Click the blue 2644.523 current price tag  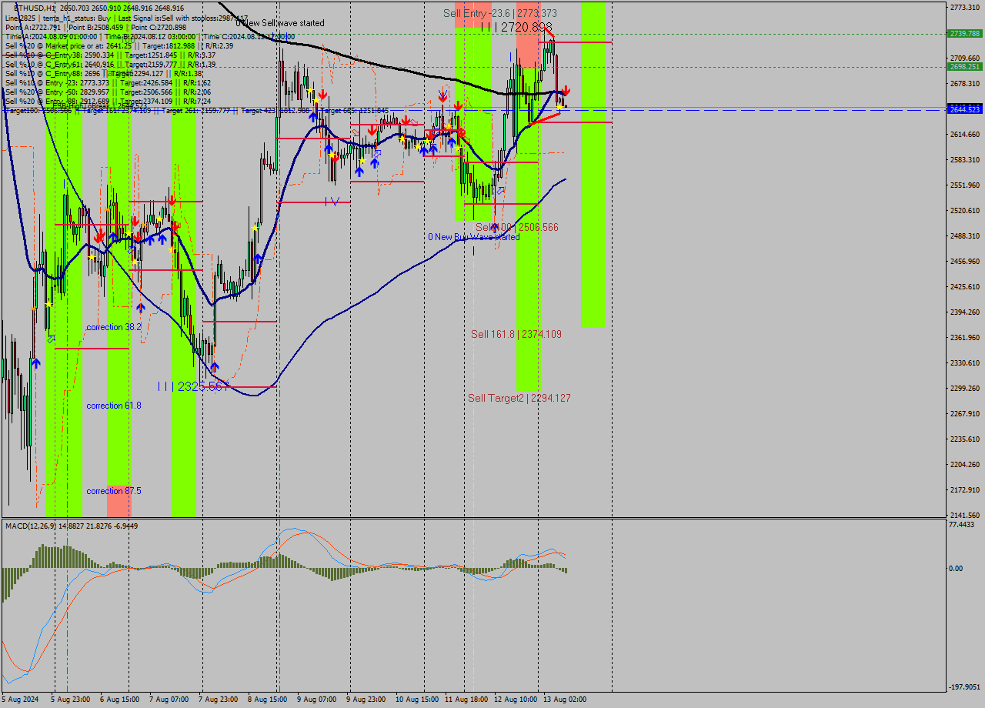[x=964, y=110]
